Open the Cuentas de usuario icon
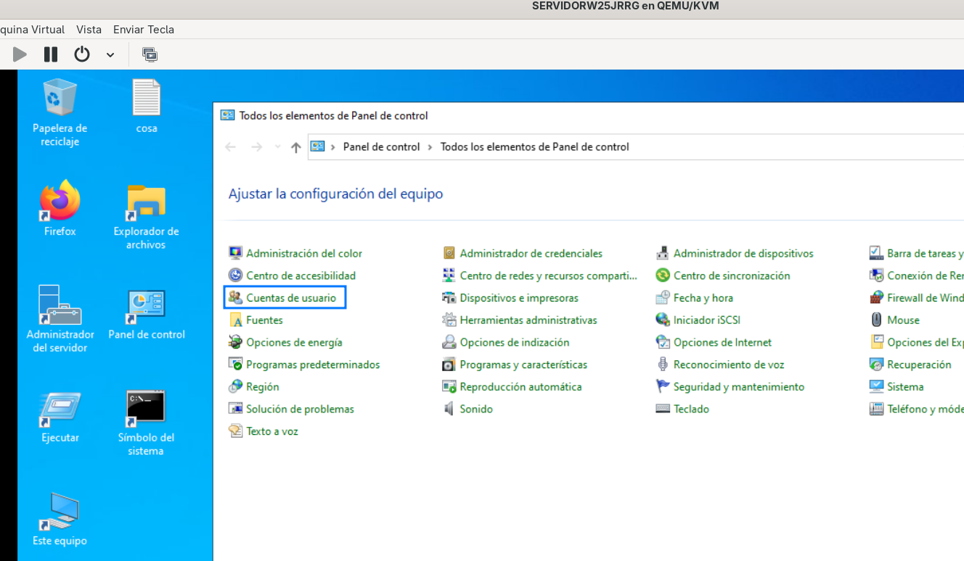This screenshot has width=964, height=561. (x=235, y=298)
